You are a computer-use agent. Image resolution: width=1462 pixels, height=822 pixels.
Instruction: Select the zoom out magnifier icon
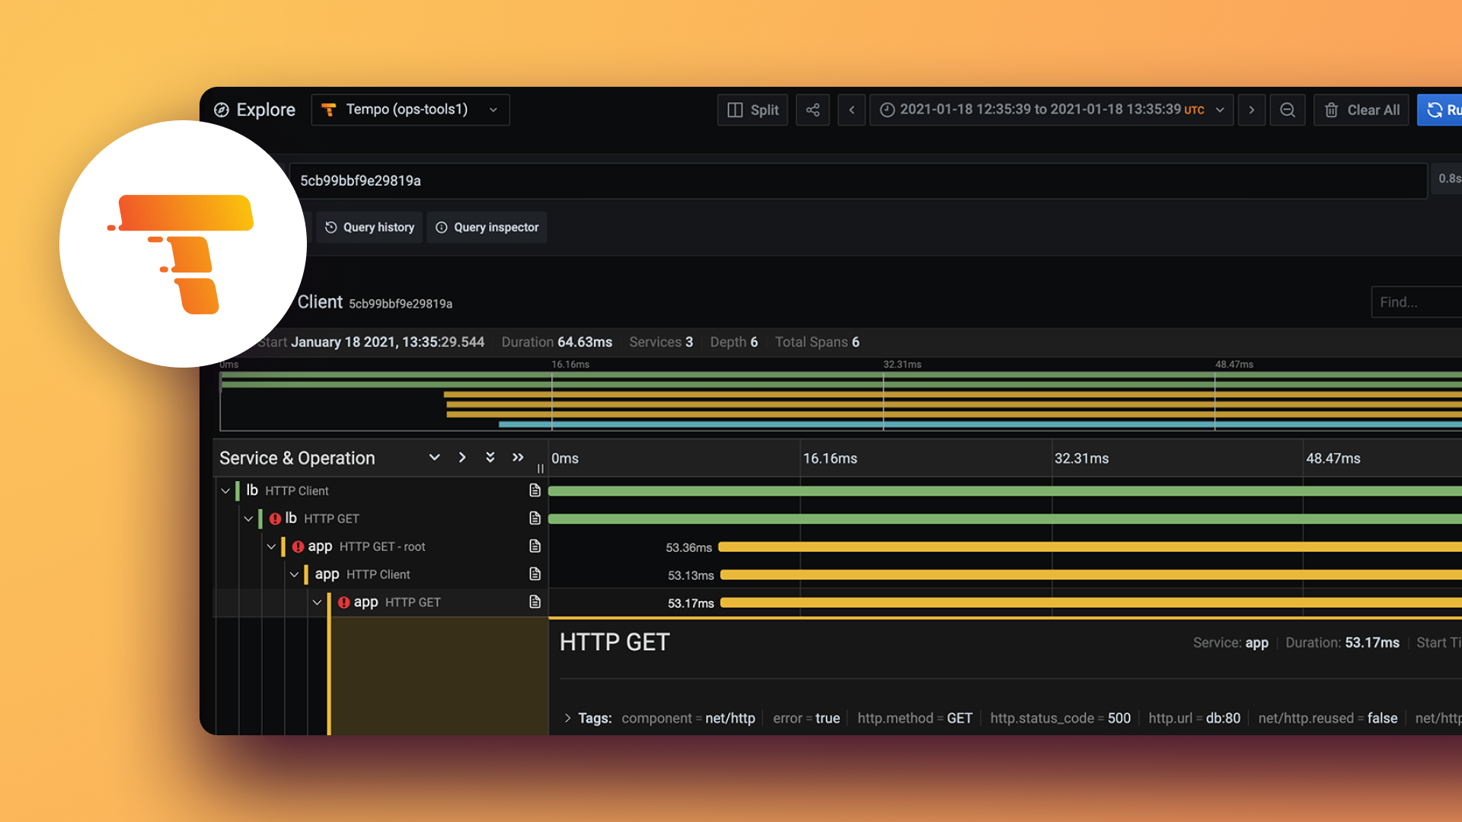point(1288,110)
